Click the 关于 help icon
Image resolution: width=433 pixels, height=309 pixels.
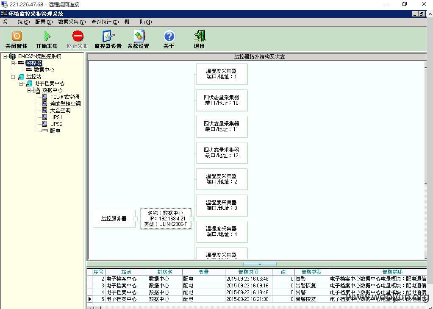click(169, 36)
